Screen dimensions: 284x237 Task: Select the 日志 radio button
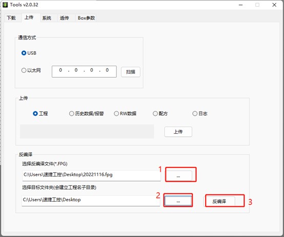pos(200,114)
